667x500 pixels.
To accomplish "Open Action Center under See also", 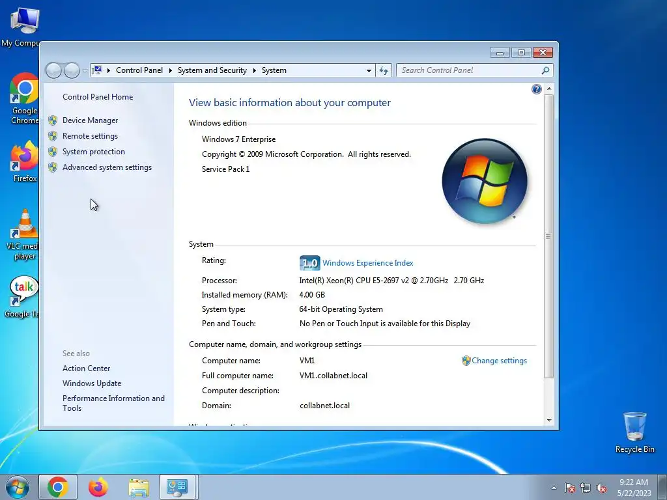I will [87, 368].
